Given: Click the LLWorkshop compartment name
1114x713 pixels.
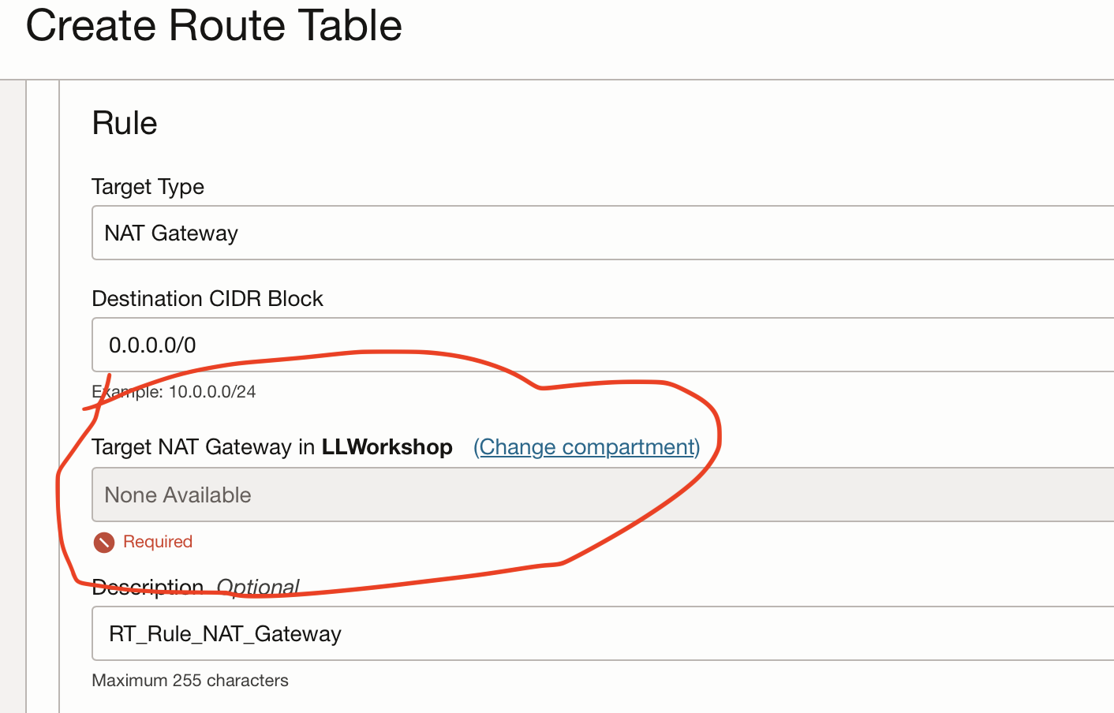Looking at the screenshot, I should pos(387,446).
